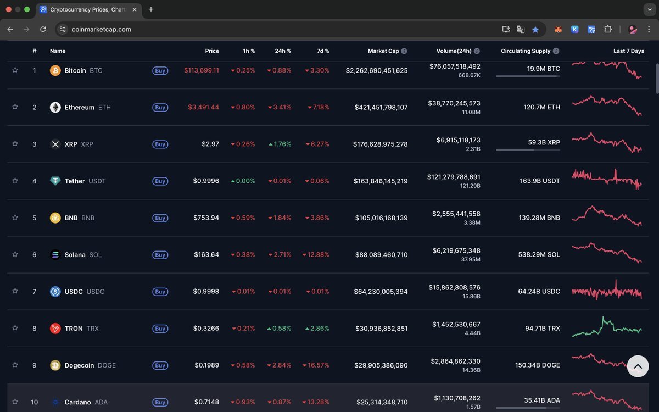Screen dimensions: 659x412
Task: Toggle the Solana watchlist star
Action: click(x=15, y=254)
